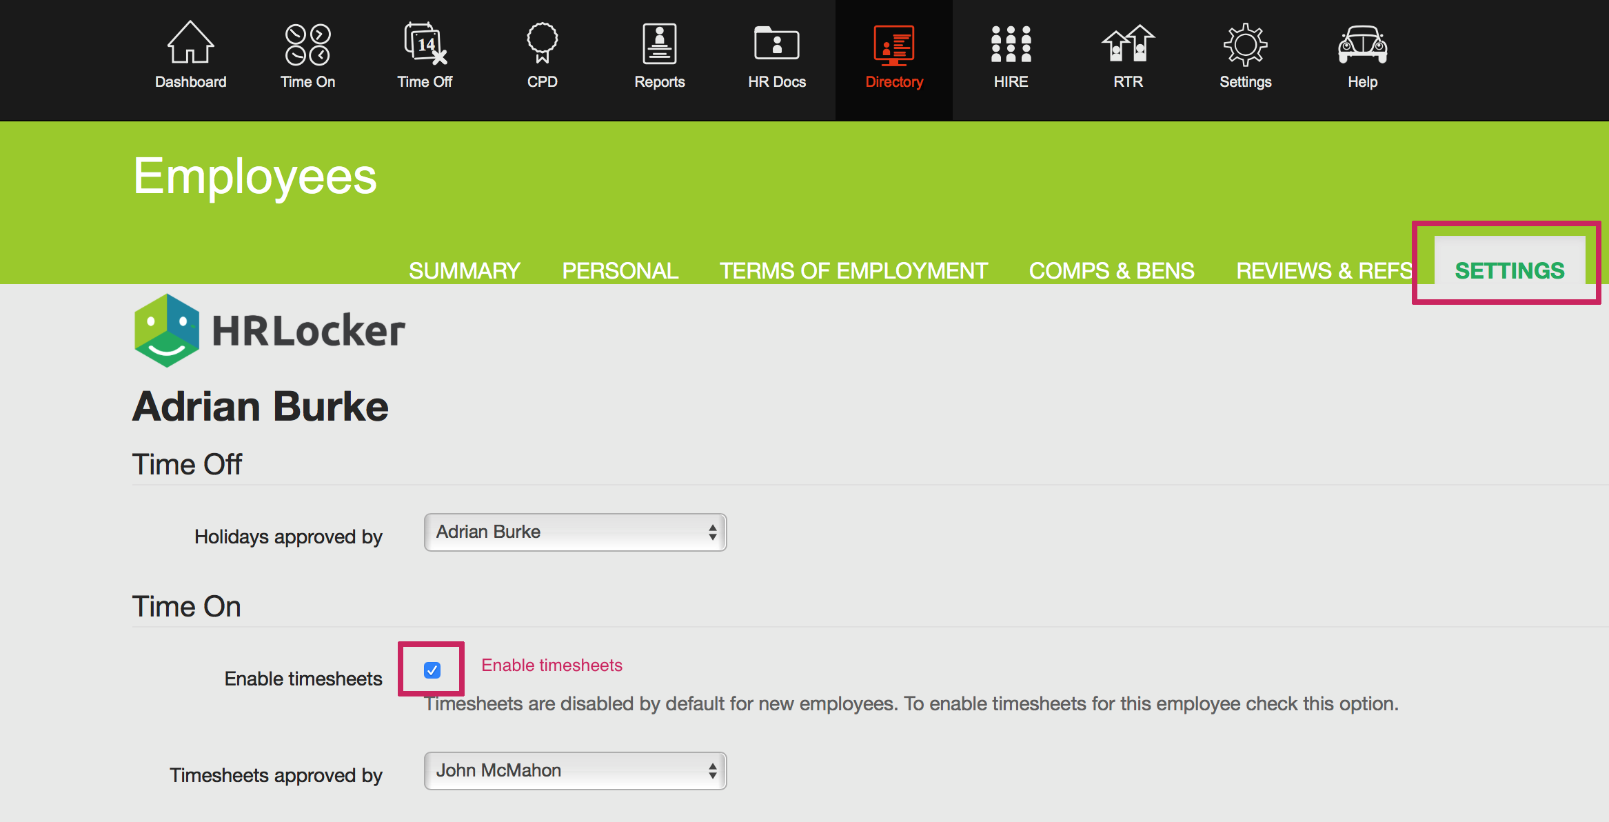Expand Timesheets approved by dropdown
This screenshot has width=1609, height=822.
point(575,771)
